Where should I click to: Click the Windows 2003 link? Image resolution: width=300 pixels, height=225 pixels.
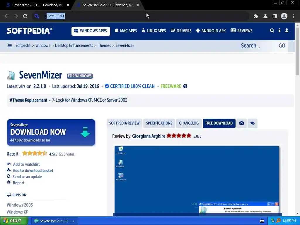20,205
